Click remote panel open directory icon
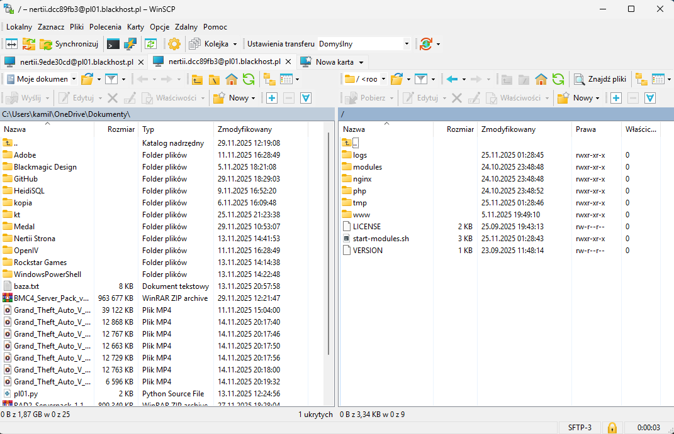Viewport: 674px width, 434px height. point(396,79)
